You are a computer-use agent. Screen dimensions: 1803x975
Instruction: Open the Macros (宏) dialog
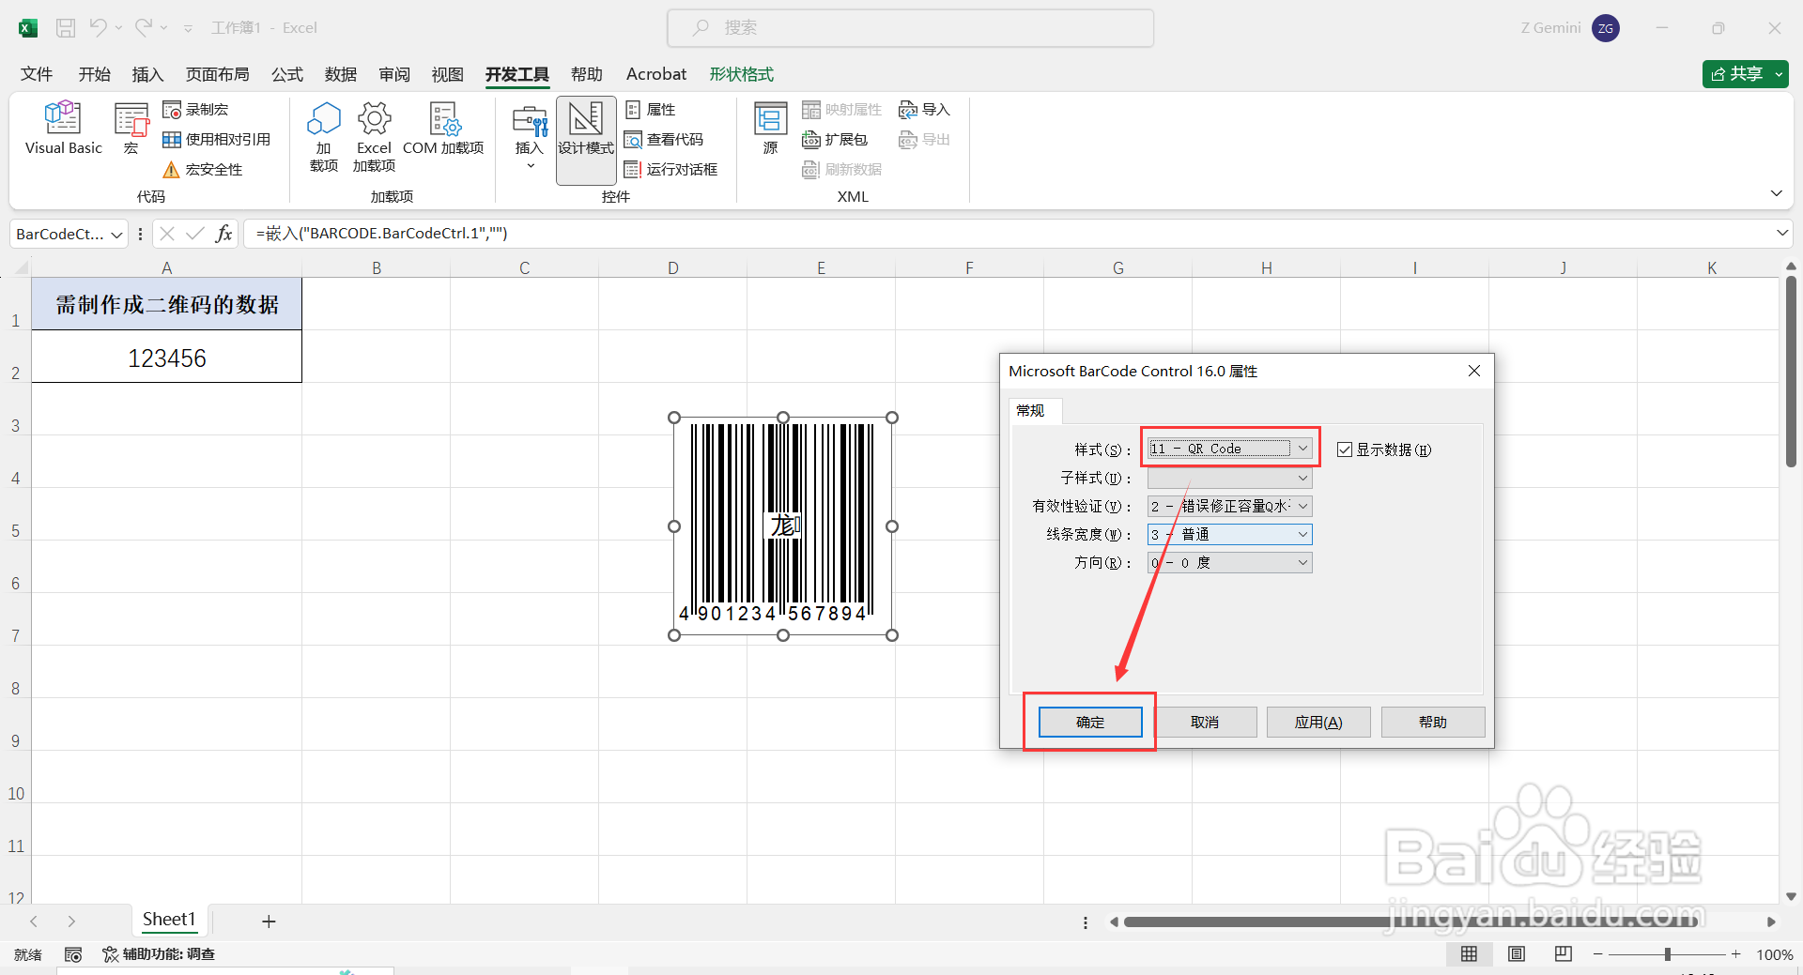(131, 128)
